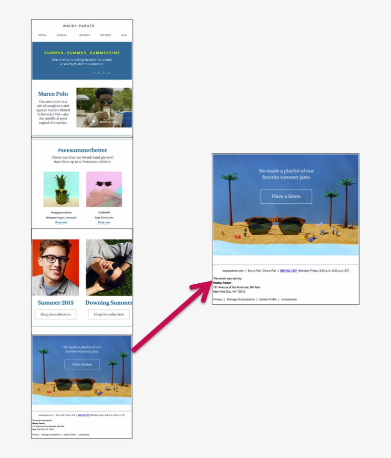
Task: Visit the BLOG section
Action: pos(124,35)
